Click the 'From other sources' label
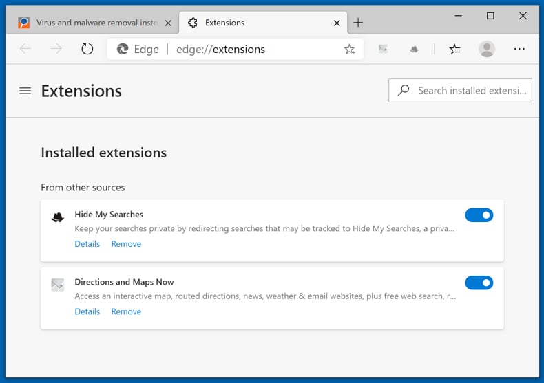The image size is (544, 383). tap(83, 187)
